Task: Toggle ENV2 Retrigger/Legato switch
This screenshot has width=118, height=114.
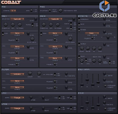Action: coord(105,109)
